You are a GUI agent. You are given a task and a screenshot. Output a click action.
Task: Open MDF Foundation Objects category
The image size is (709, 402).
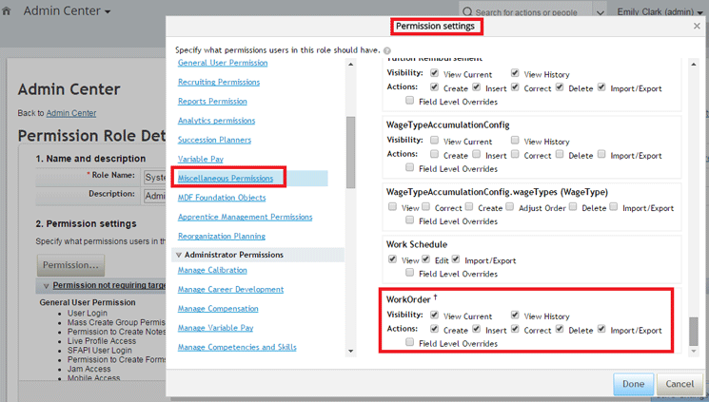pyautogui.click(x=222, y=198)
